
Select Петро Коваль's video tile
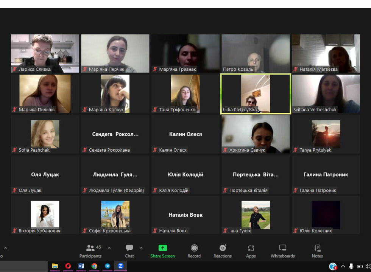coord(256,53)
